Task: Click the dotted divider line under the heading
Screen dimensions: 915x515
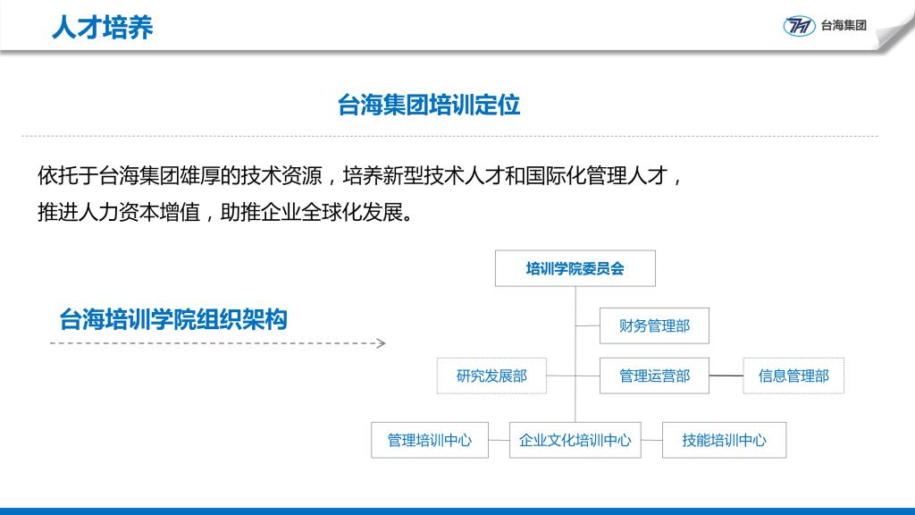Action: 447,137
